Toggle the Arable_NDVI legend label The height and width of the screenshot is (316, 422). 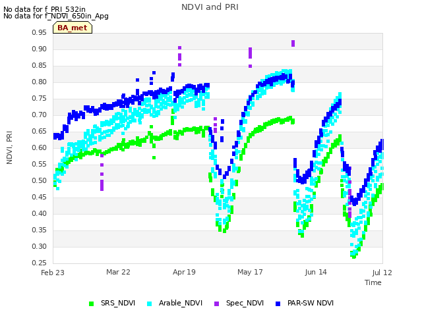coord(181,303)
